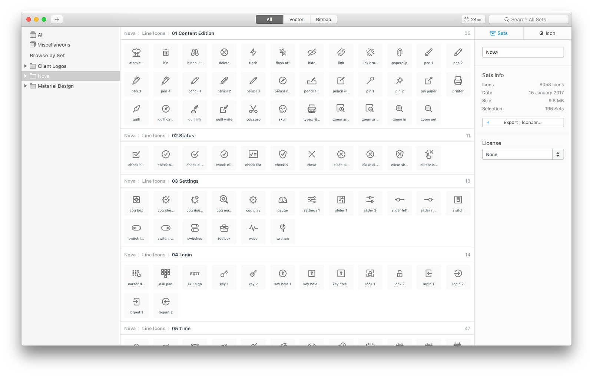Click the 03 Settings section heading
Image resolution: width=593 pixels, height=376 pixels.
click(x=185, y=181)
